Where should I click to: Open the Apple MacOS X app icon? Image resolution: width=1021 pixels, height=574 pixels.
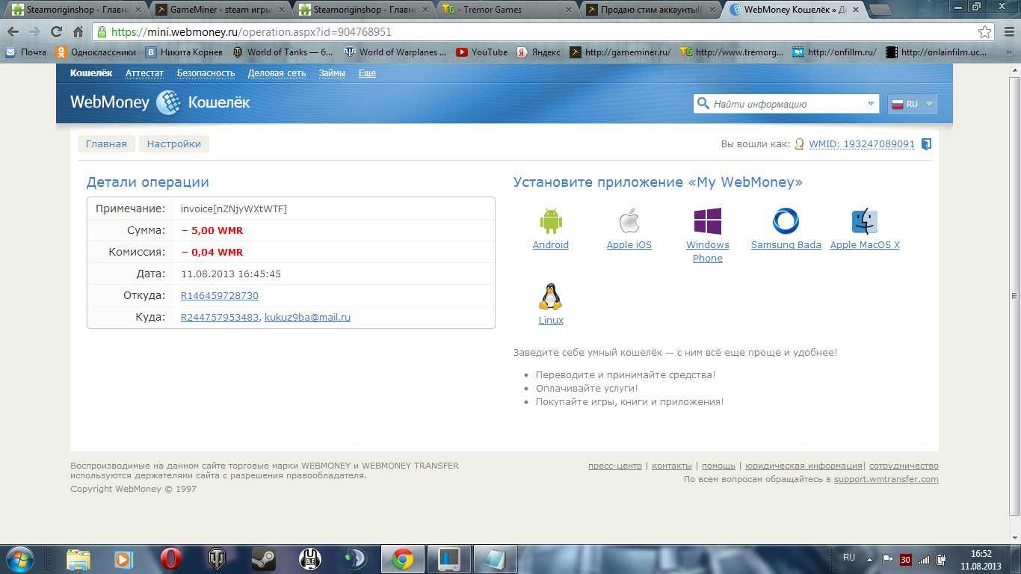click(x=865, y=222)
